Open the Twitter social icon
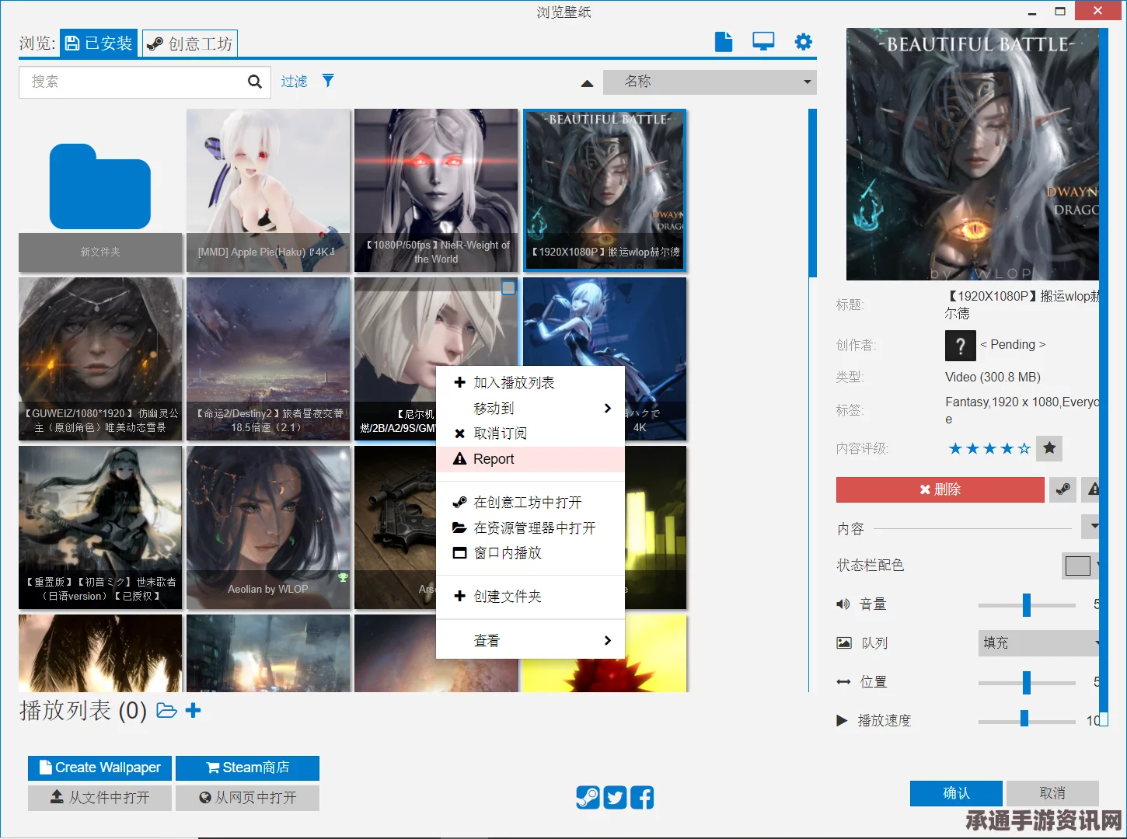 point(615,797)
